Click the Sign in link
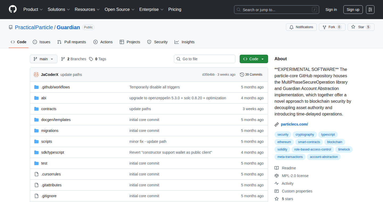 point(331,10)
